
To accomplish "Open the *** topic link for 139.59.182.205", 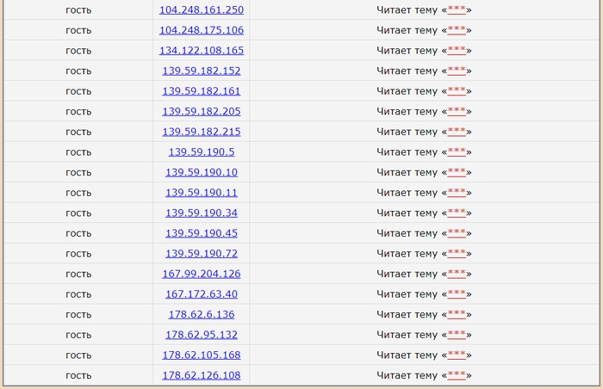I will pos(457,112).
